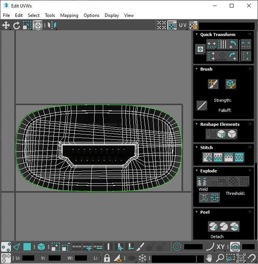Rotate selection 90 degrees counter-clockwise
This screenshot has height=264, width=258.
233,45
